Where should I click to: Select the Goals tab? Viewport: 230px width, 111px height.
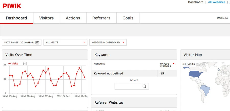click(x=128, y=18)
